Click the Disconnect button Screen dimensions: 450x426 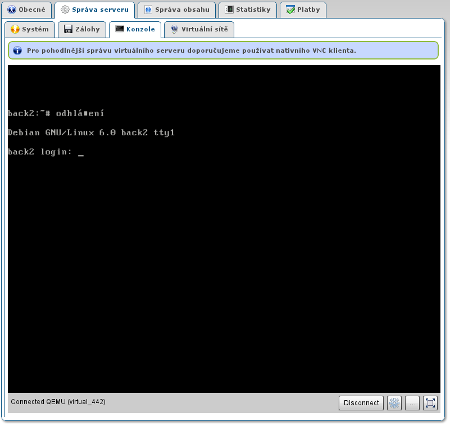point(361,403)
